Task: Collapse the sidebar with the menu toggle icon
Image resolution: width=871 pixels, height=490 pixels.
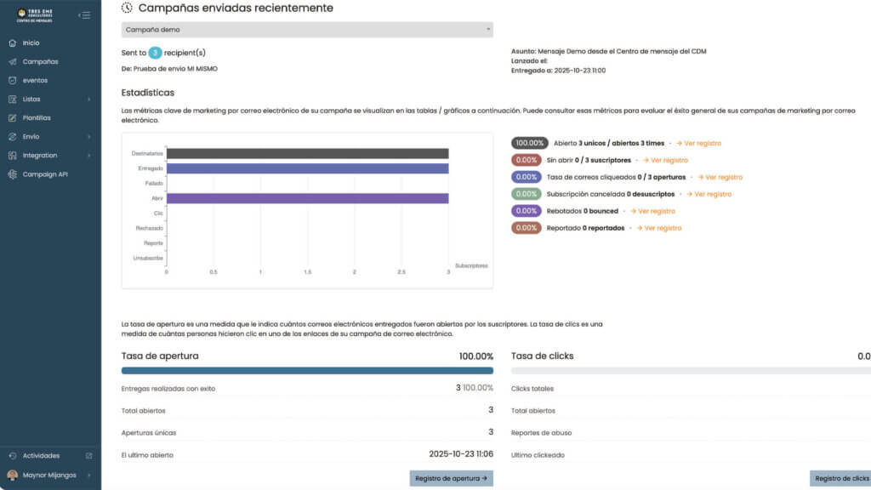Action: [x=84, y=14]
